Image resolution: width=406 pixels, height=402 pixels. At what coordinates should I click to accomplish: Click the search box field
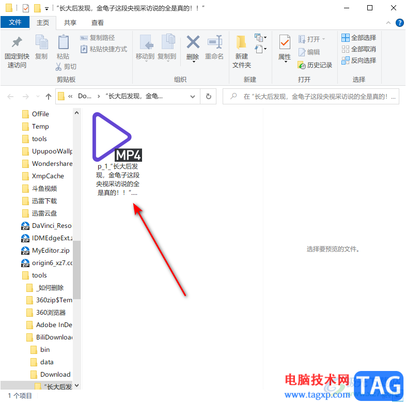coord(311,97)
